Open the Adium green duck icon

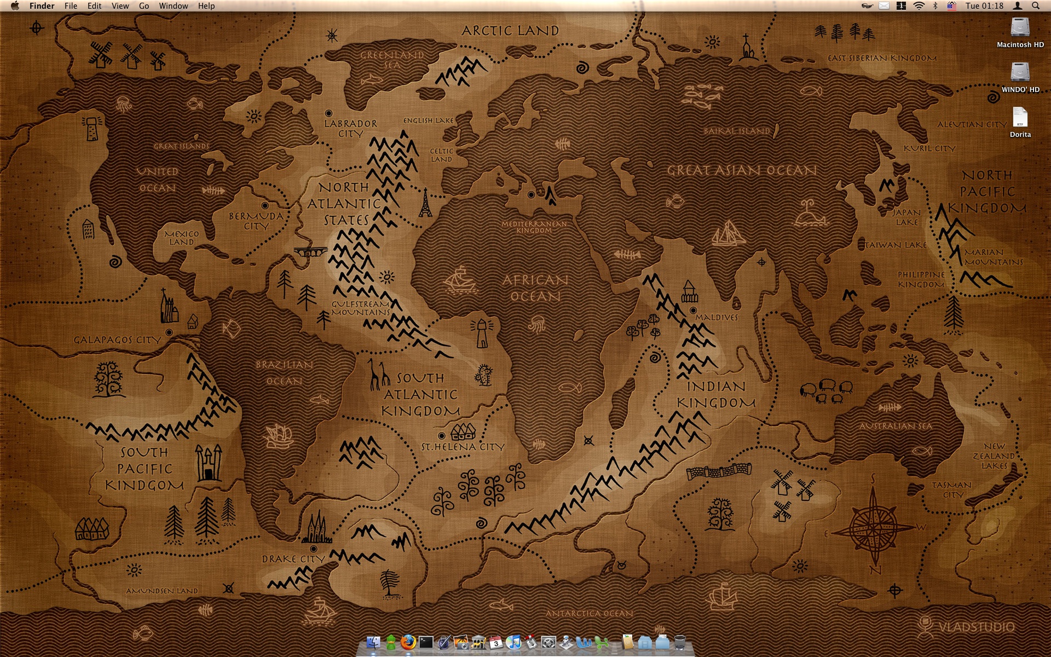click(391, 642)
